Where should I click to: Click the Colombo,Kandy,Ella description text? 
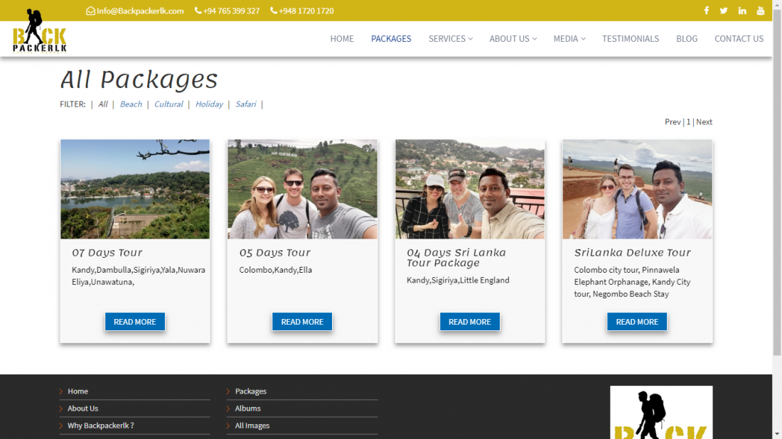275,270
